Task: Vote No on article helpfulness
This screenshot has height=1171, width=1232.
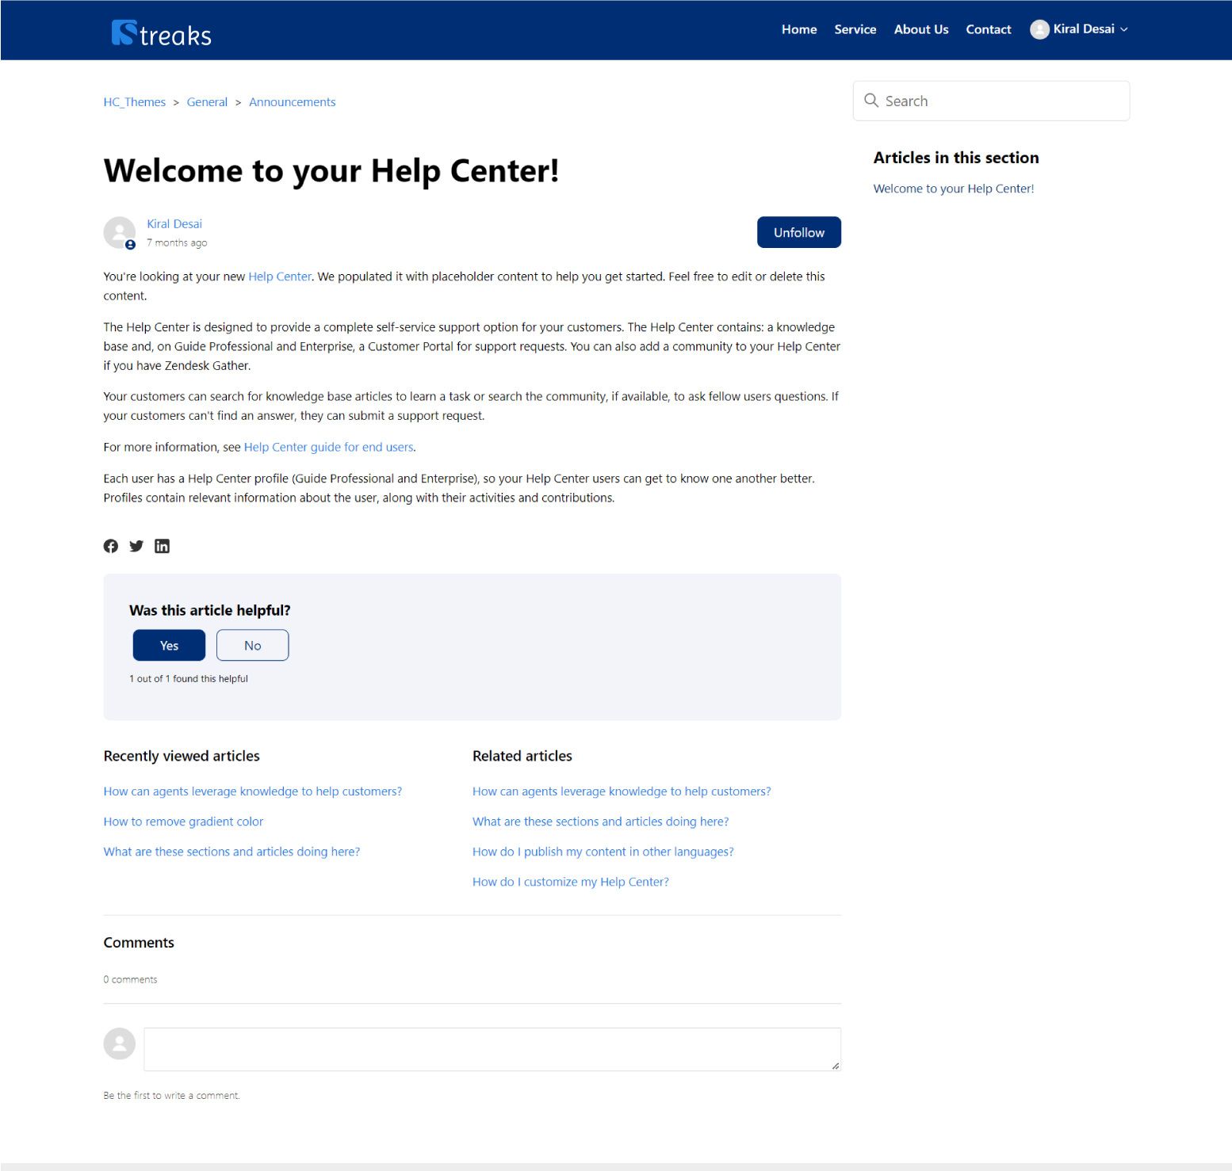Action: pyautogui.click(x=252, y=645)
